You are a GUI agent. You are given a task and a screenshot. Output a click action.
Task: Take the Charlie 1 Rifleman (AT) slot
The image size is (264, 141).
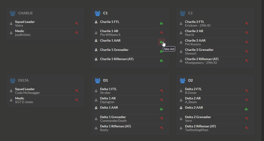161,61
